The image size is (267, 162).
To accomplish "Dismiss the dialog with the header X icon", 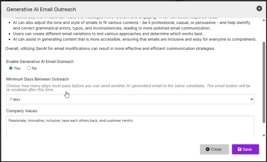I will click(x=259, y=9).
